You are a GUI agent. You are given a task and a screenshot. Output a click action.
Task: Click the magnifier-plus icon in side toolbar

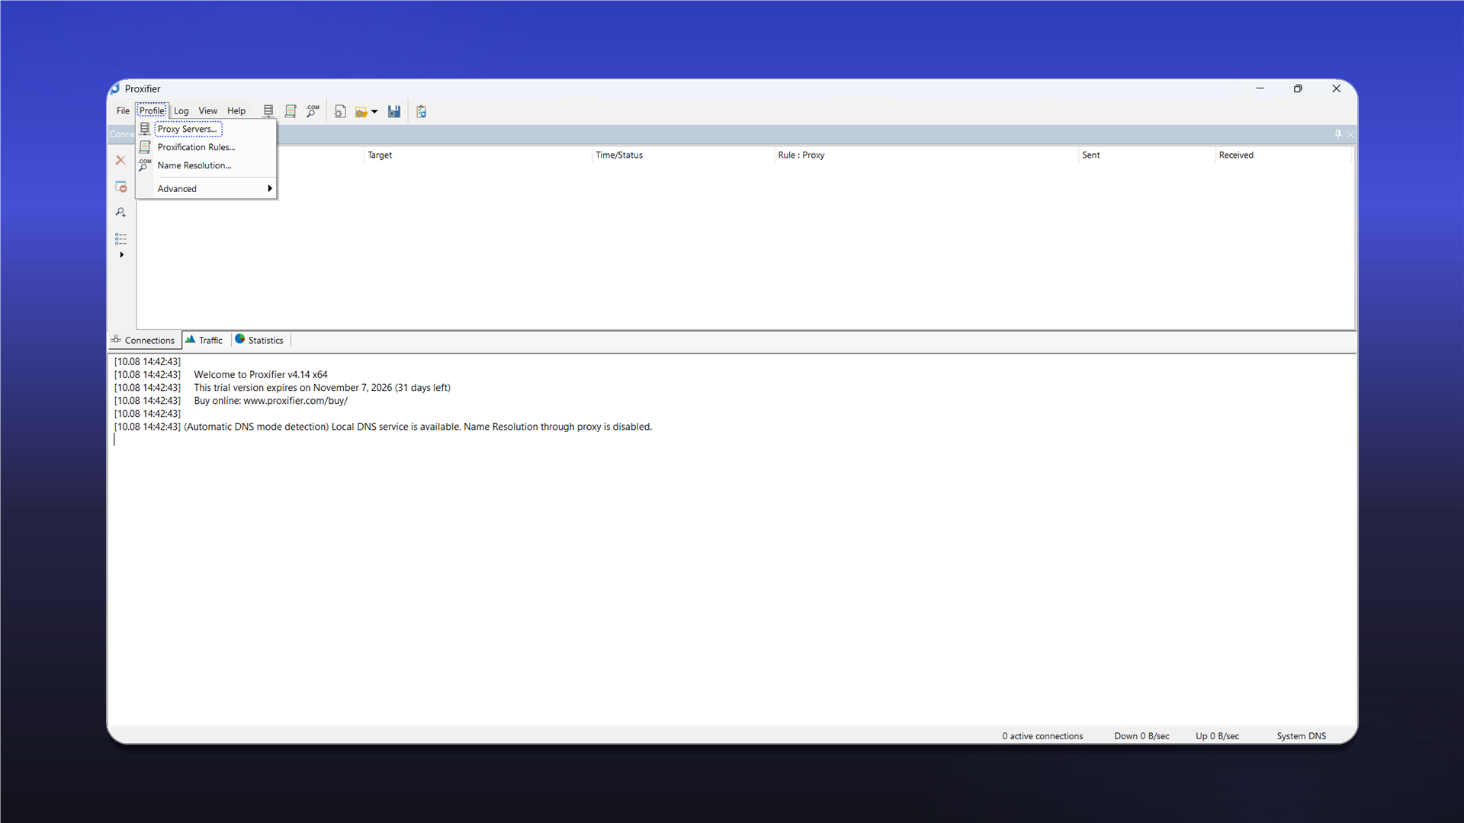click(120, 213)
